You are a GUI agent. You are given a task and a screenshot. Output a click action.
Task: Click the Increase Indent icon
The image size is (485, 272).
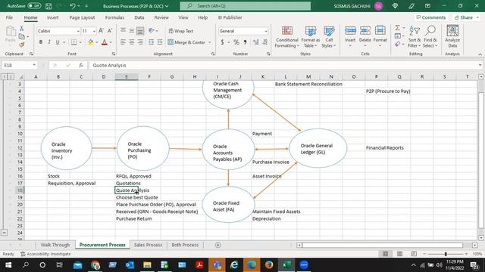click(x=160, y=42)
